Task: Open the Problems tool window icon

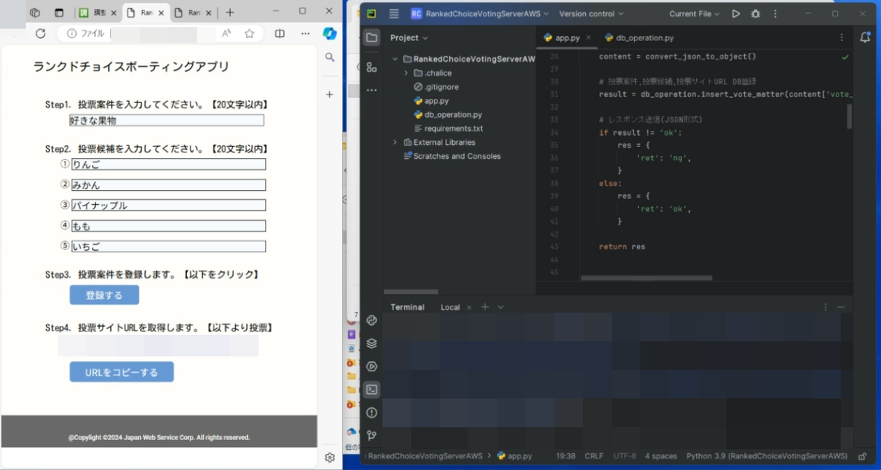Action: [x=372, y=412]
